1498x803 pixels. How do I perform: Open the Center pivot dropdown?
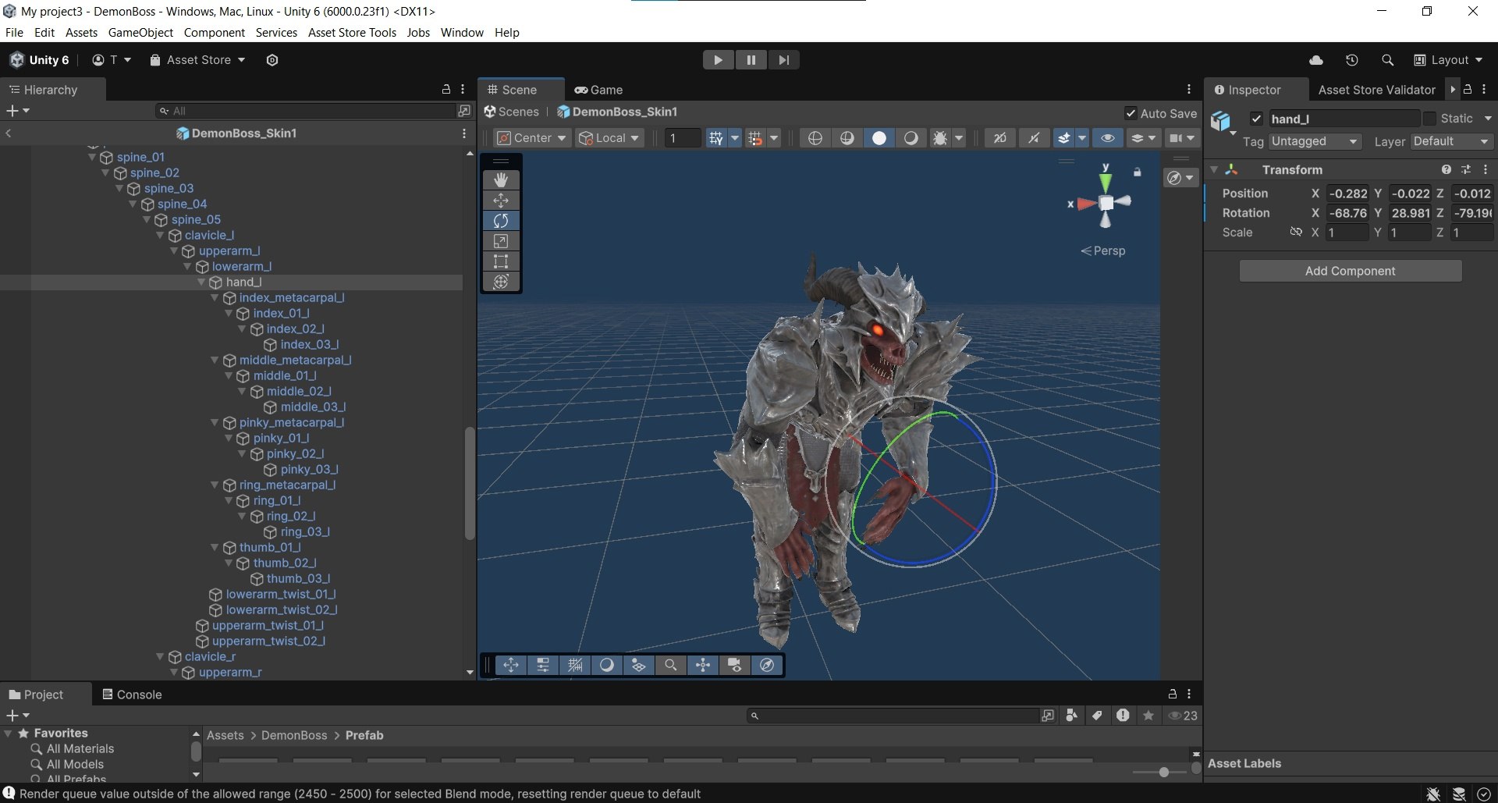531,138
